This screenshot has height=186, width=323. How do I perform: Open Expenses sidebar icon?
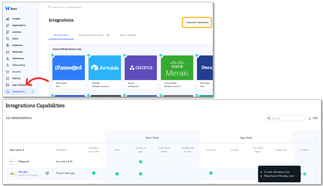pyautogui.click(x=8, y=45)
